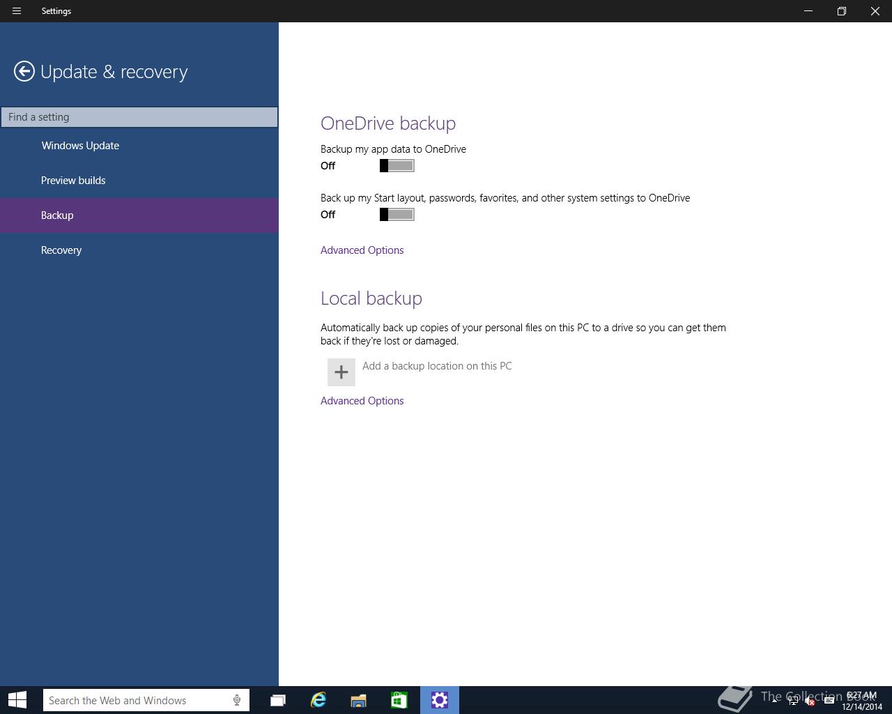Click the muted volume tray icon

[810, 701]
